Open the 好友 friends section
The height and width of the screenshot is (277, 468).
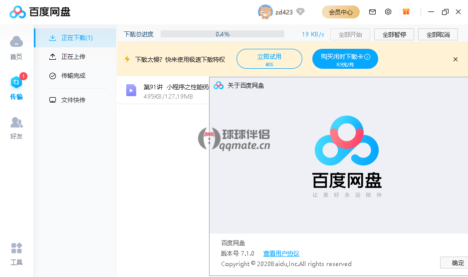point(16,128)
